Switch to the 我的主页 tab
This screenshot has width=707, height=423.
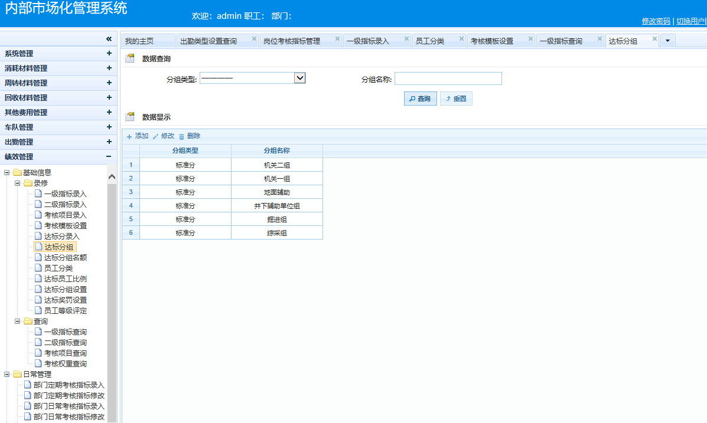point(139,41)
